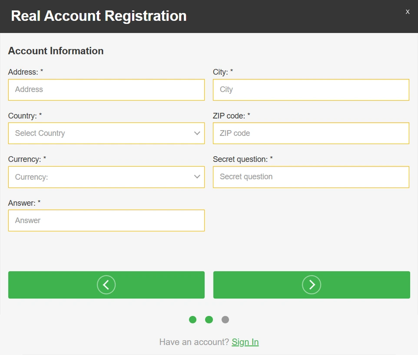Close the registration dialog with the X
418x355 pixels.
[x=407, y=12]
